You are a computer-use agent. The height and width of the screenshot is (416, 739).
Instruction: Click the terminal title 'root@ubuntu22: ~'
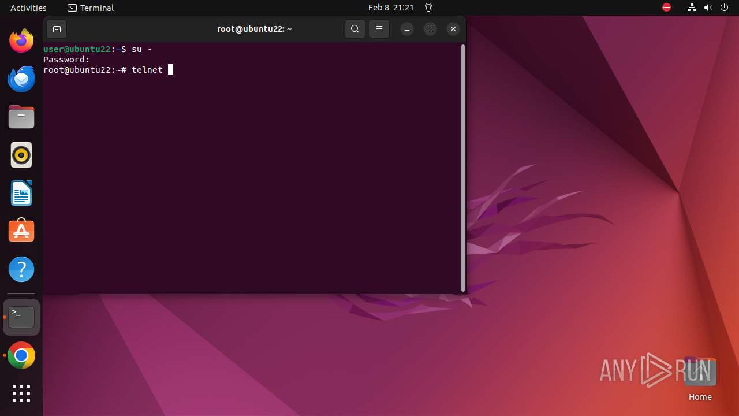coord(255,29)
